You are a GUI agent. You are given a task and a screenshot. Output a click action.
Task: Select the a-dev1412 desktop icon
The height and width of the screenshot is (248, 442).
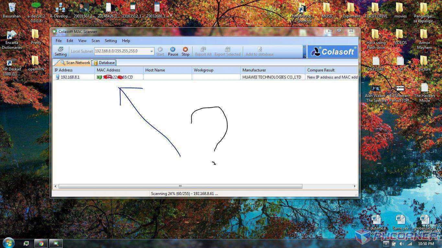36,12
